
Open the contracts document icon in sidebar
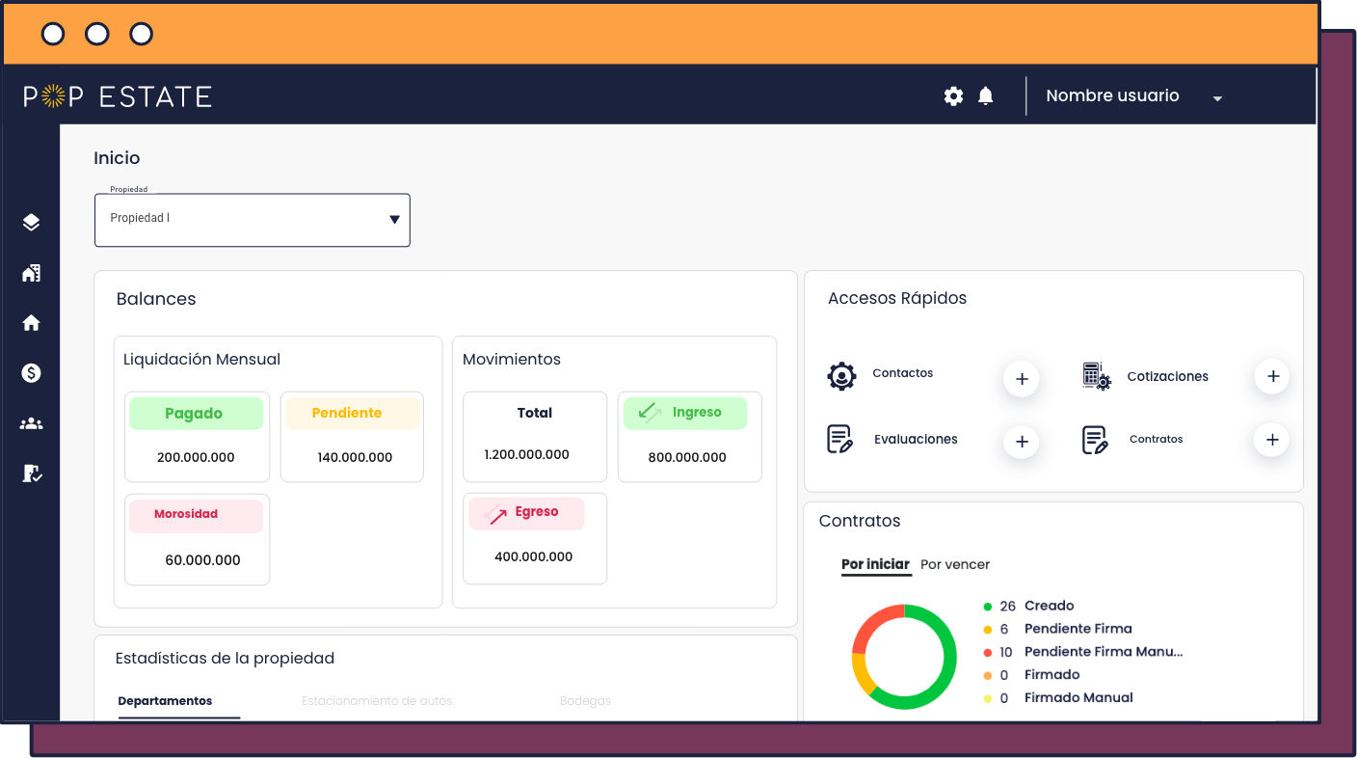click(x=31, y=474)
